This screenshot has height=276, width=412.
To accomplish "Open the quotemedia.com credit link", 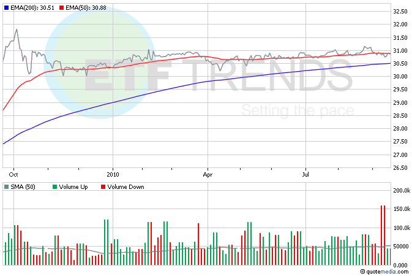I will pyautogui.click(x=384, y=272).
